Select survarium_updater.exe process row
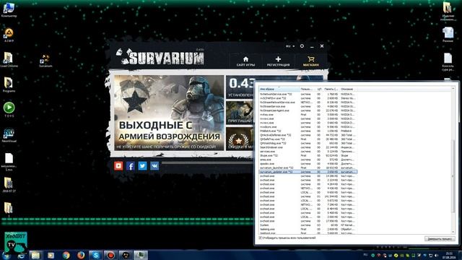The height and width of the screenshot is (260, 462). point(308,172)
